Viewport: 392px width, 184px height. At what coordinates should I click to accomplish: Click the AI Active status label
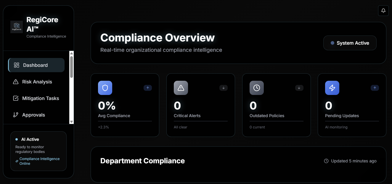[30, 139]
